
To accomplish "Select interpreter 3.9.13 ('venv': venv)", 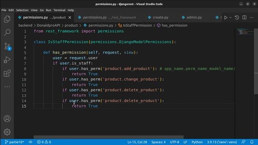I will (222, 142).
